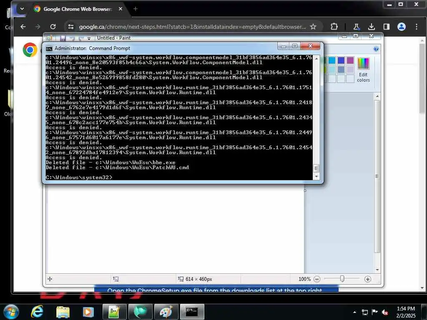Screen dimensions: 427x320
Task: Zoom out in Paint status bar
Action: point(317,279)
